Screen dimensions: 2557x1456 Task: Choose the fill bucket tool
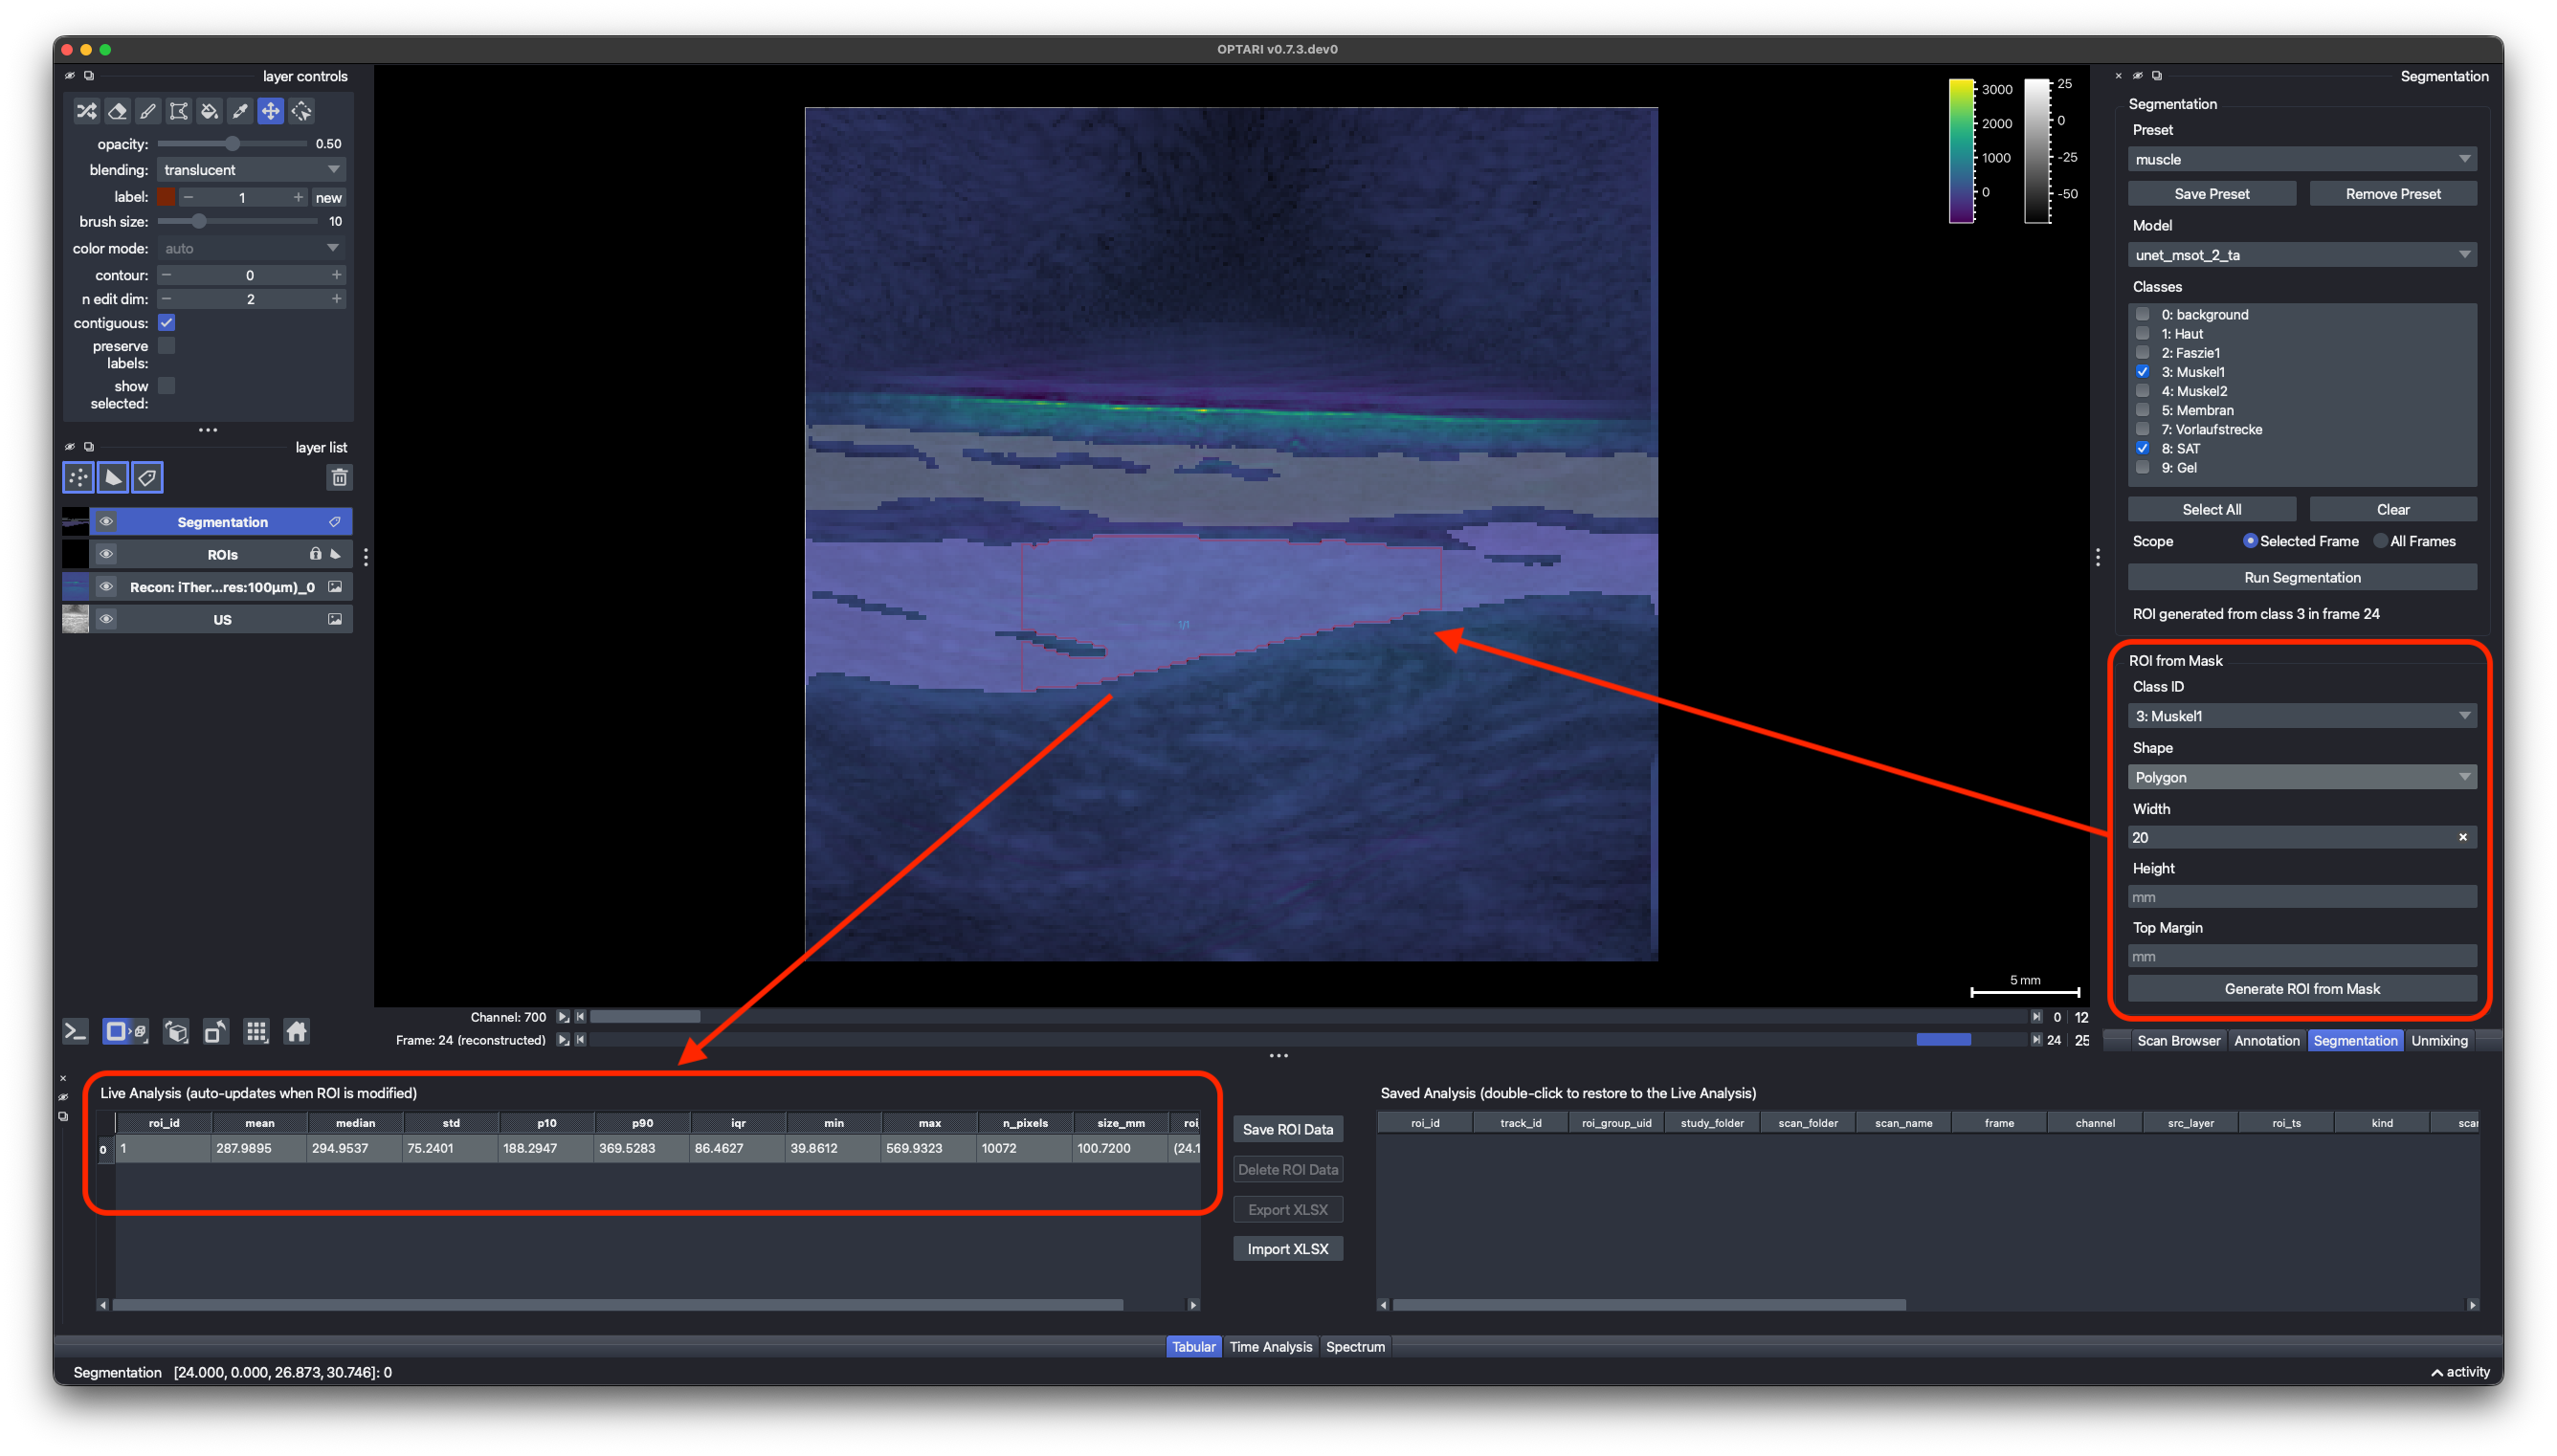209,111
